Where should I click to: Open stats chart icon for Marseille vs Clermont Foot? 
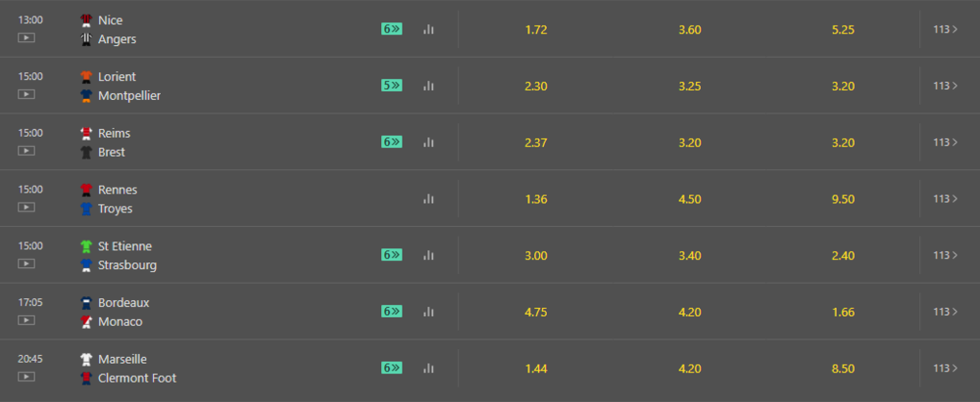coord(428,368)
